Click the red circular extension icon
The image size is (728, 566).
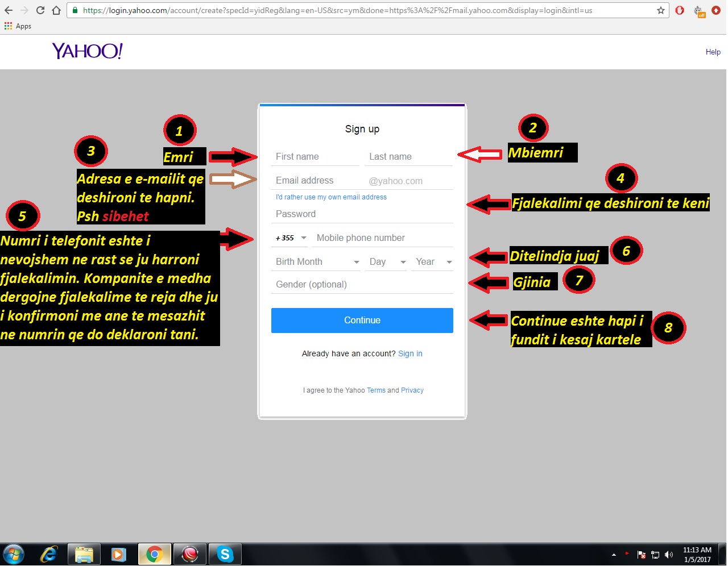(716, 10)
